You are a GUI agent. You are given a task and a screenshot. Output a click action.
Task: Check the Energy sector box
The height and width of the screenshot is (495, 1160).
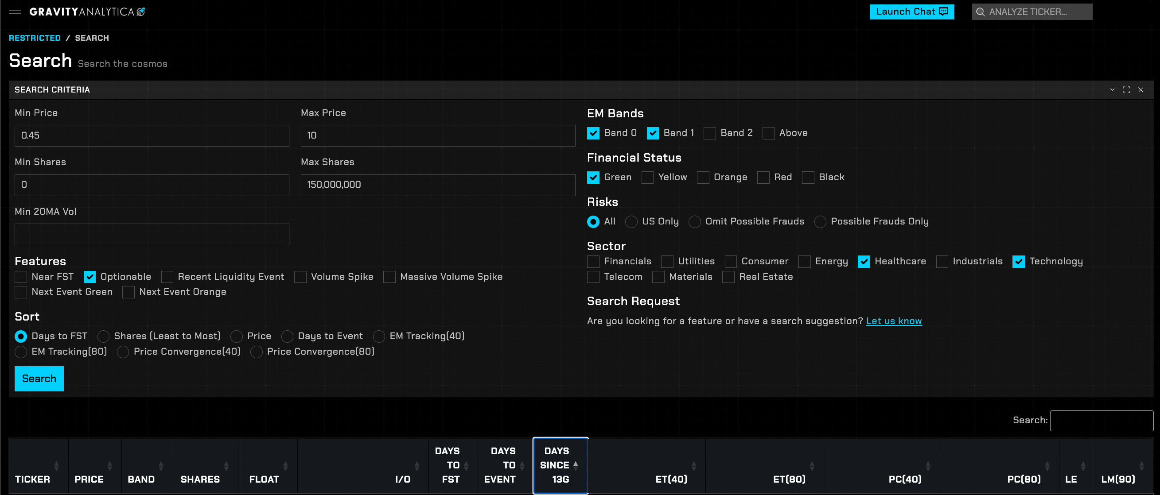tap(804, 262)
